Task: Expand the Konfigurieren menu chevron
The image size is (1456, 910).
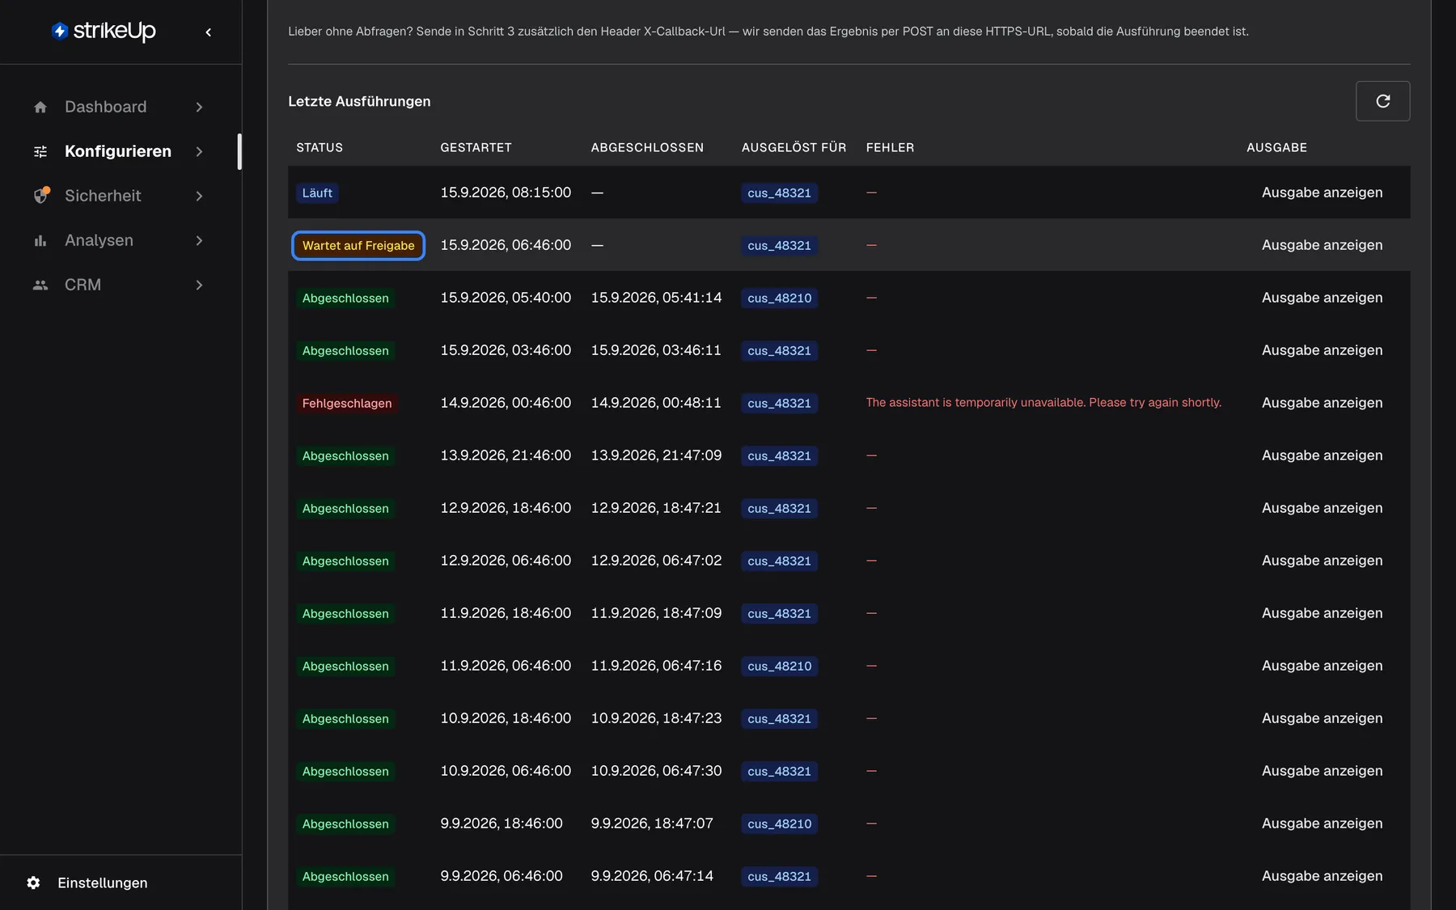Action: click(199, 151)
